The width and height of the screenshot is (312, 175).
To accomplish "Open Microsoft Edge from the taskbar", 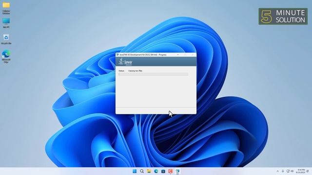I will 156,171.
